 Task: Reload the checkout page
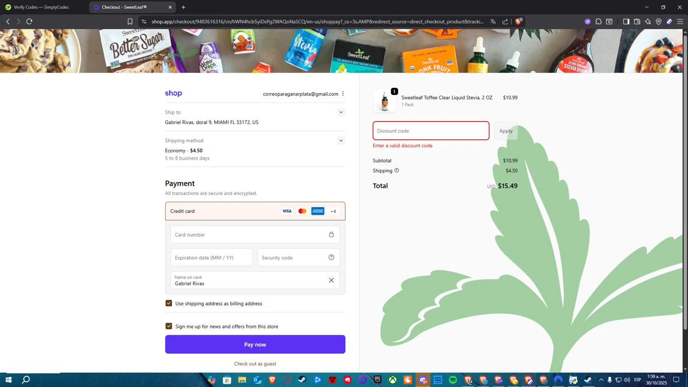(29, 22)
